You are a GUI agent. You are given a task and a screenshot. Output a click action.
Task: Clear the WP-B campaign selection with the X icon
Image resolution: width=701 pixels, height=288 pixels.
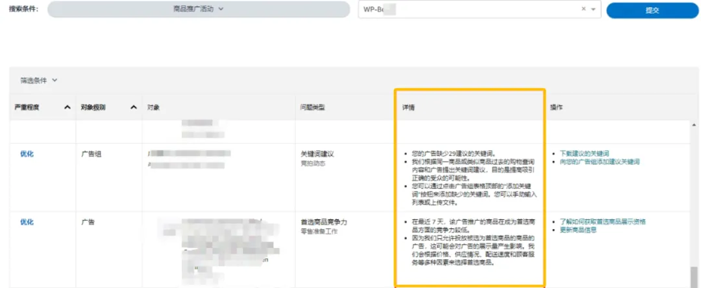tap(584, 9)
